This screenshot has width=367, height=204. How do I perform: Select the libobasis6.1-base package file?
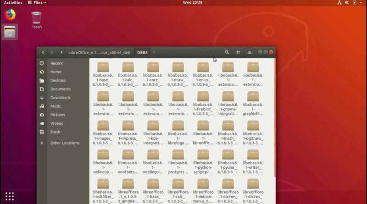pos(103,74)
